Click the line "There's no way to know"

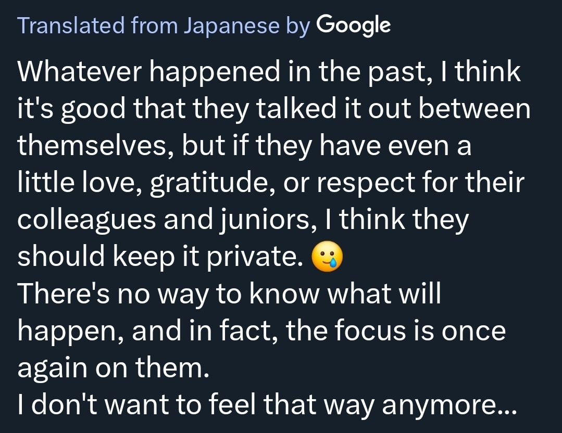[x=229, y=295]
